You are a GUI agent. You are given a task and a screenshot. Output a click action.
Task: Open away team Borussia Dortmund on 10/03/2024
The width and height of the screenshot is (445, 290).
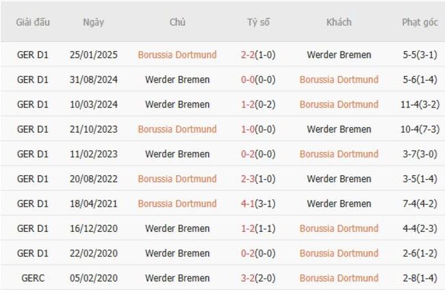tap(339, 105)
